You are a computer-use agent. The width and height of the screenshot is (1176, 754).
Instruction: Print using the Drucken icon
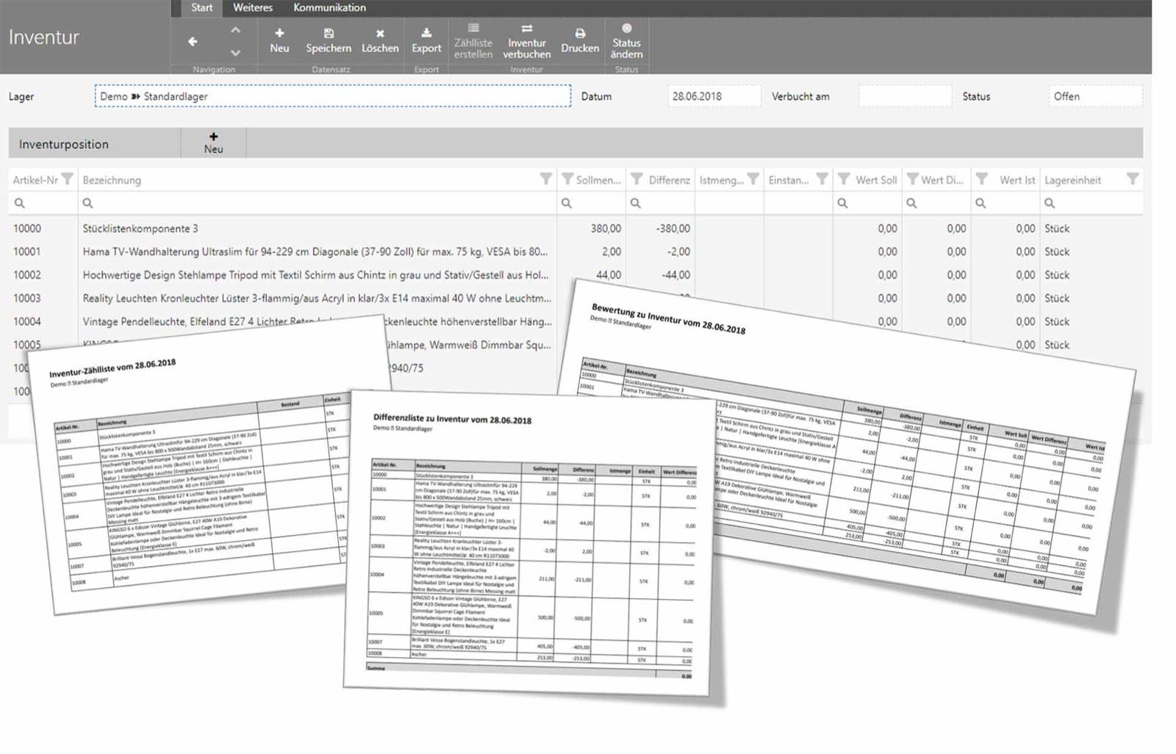pyautogui.click(x=580, y=40)
